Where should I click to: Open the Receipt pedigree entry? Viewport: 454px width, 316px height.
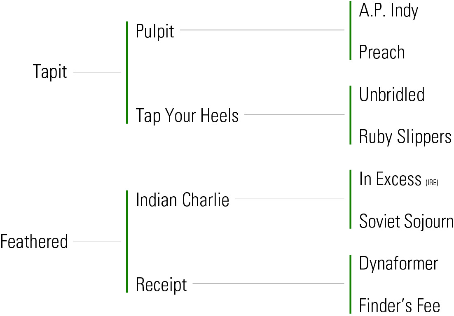[x=161, y=284]
